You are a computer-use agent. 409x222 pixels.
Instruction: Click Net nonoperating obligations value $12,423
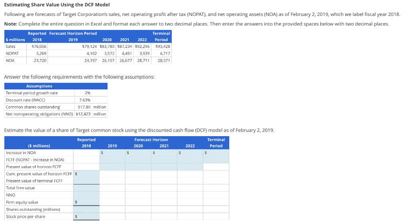point(83,114)
